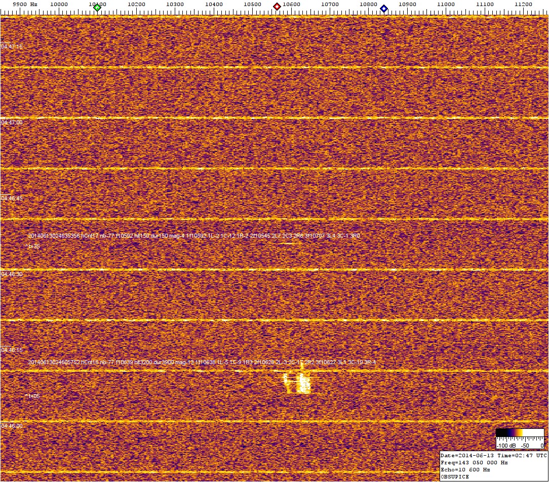This screenshot has height=482, width=549.
Task: Click the faint echo streak under the hCnt17 annotation
Action: pos(289,244)
